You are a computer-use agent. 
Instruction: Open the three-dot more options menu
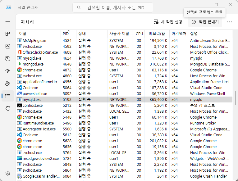point(230,22)
